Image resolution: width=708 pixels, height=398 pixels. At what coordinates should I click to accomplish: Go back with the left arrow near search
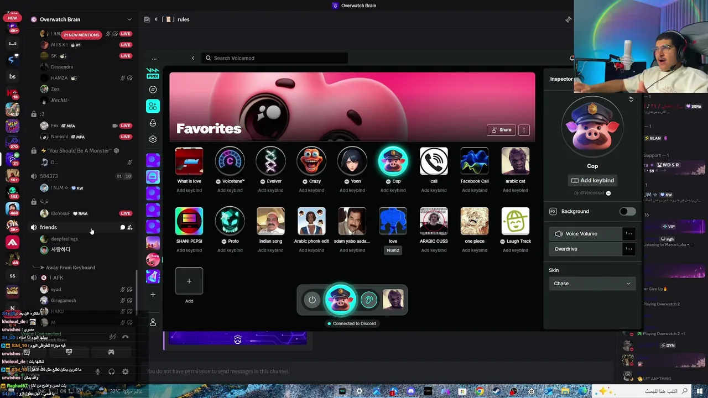[193, 58]
